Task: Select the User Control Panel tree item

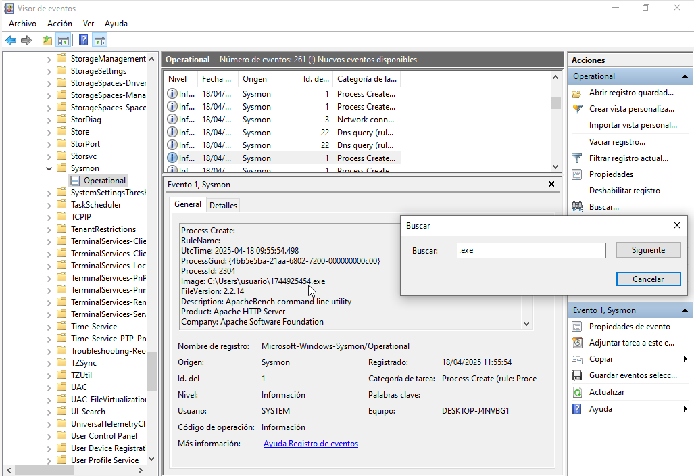Action: click(x=104, y=436)
